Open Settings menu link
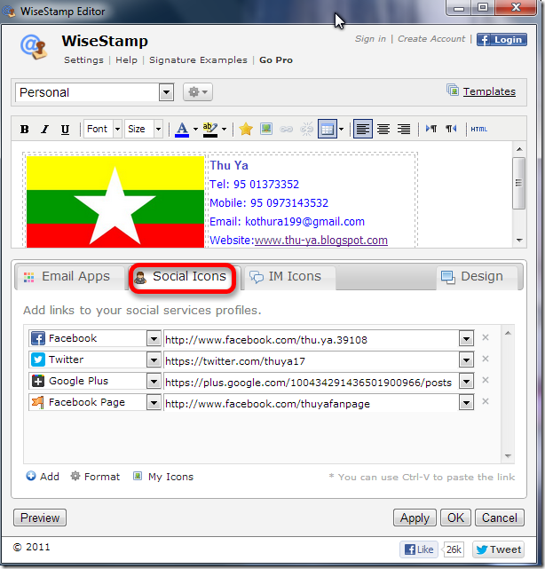This screenshot has width=545, height=569. click(x=83, y=59)
